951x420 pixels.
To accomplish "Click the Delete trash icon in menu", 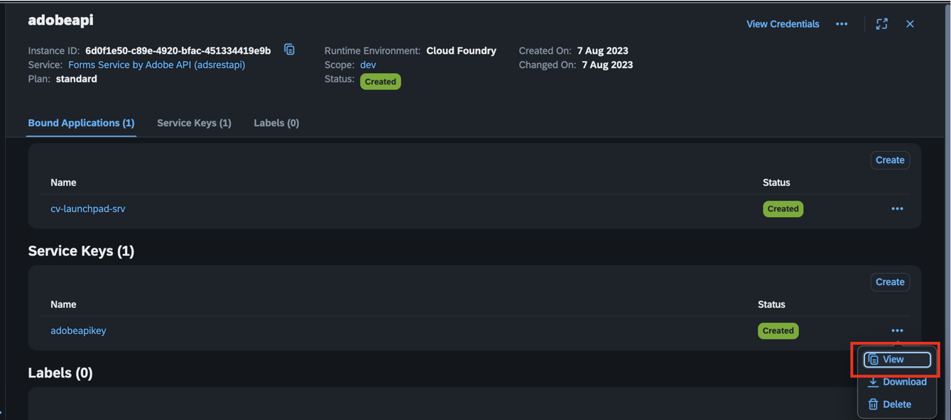I will click(873, 404).
